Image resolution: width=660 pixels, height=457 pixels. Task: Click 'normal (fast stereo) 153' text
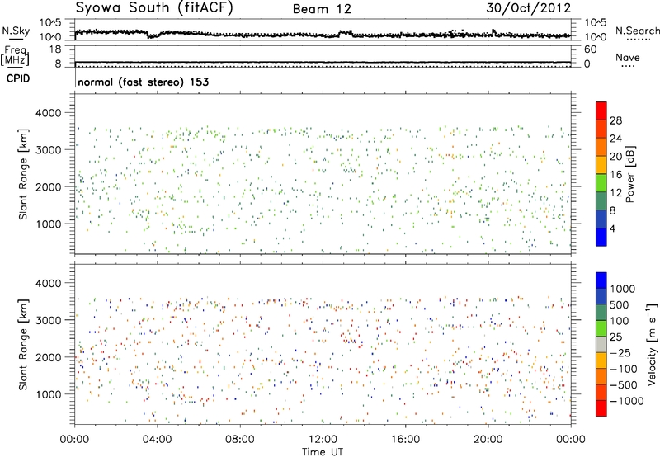[x=143, y=82]
